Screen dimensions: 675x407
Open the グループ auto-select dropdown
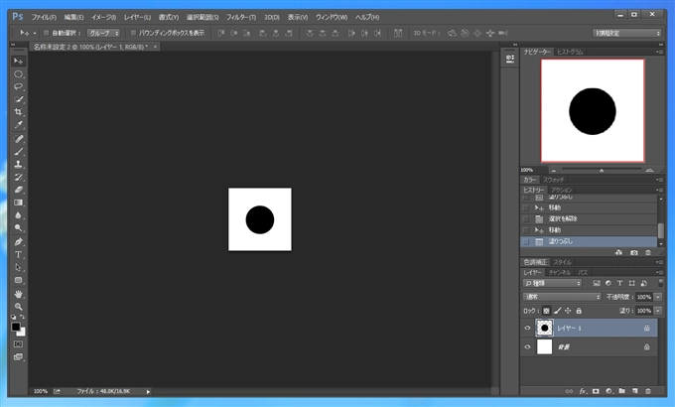[103, 33]
